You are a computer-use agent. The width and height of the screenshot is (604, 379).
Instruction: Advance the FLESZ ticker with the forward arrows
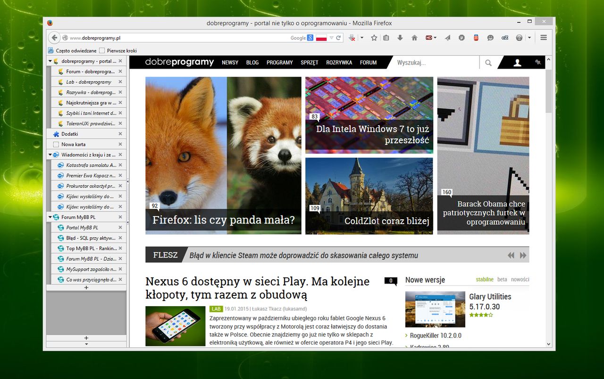coord(523,255)
